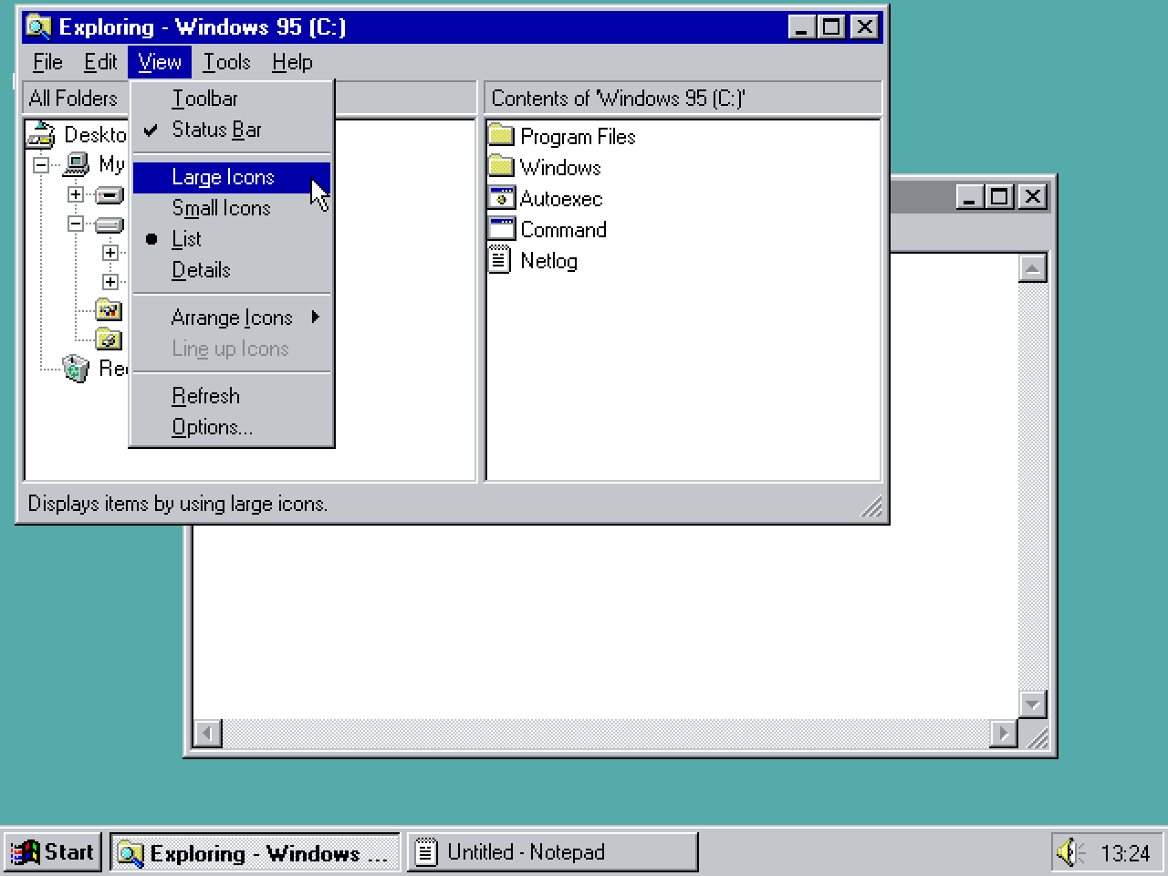The image size is (1168, 876).
Task: Click Notepad's horizontal scroll right arrow
Action: tap(1003, 733)
